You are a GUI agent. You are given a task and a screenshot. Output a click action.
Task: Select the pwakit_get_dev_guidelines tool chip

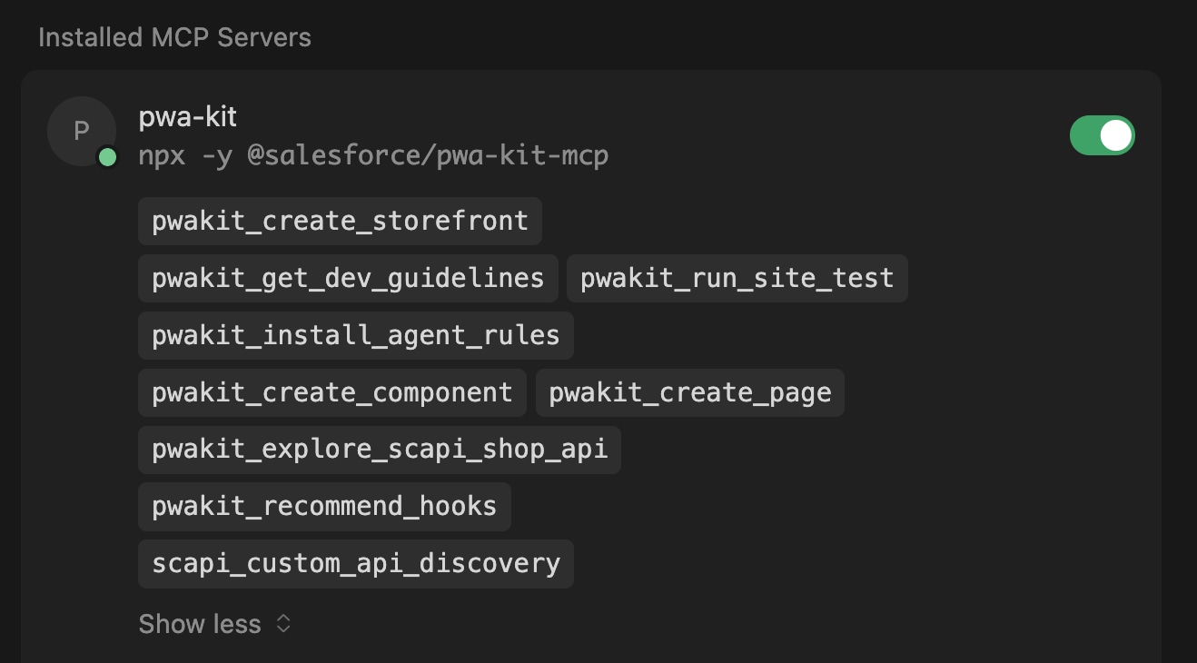(x=348, y=278)
